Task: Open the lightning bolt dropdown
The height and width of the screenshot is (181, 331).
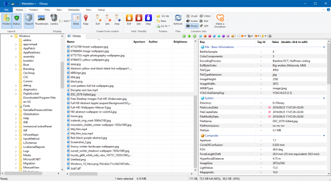Action: click(264, 36)
